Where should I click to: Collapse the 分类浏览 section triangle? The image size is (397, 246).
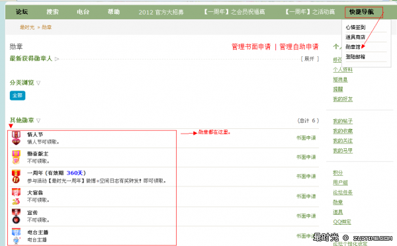38,83
